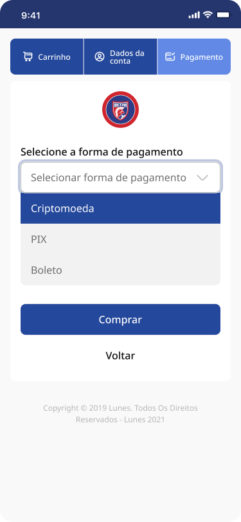Image resolution: width=241 pixels, height=522 pixels.
Task: Select the Pagamento step tab
Action: click(x=194, y=57)
